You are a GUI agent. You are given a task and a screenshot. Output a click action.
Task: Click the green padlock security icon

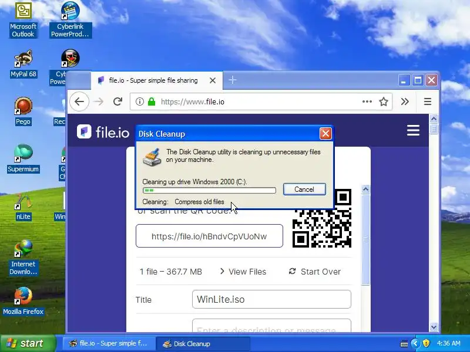152,101
